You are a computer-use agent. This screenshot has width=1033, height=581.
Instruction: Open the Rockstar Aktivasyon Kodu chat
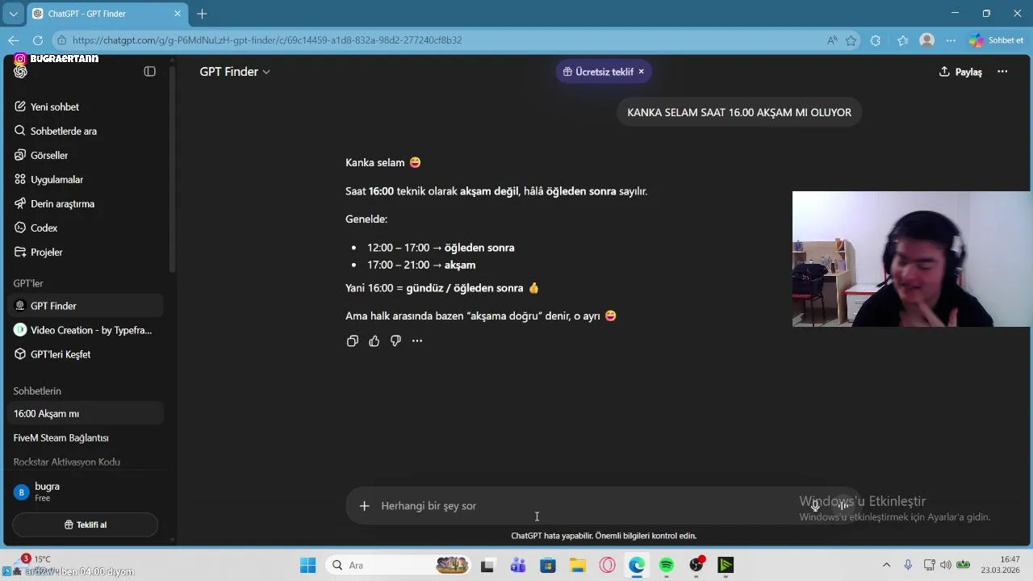pos(86,462)
